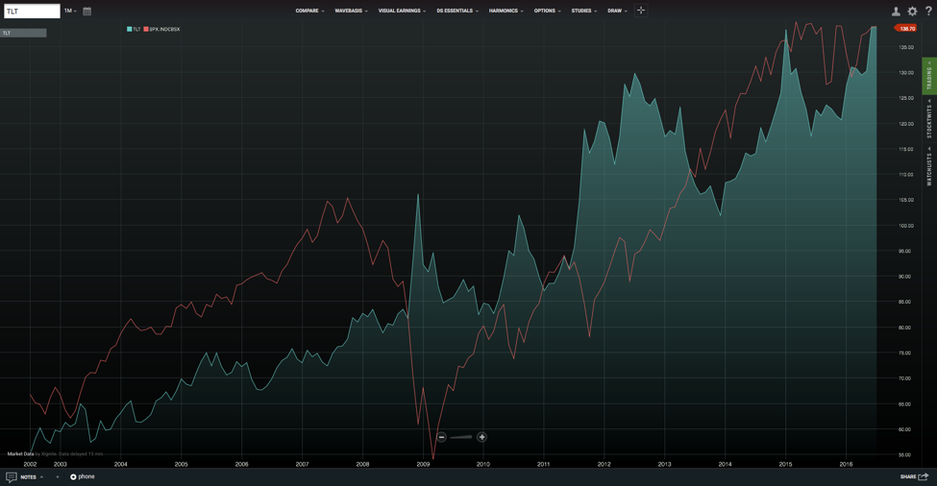Viewport: 937px width, 486px height.
Task: Zoom in with the plus button
Action: tap(481, 437)
